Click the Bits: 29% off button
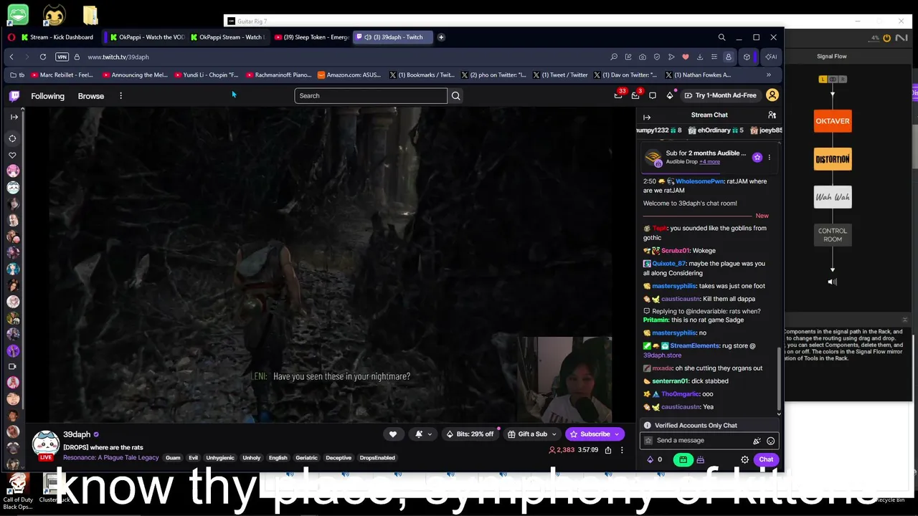 [x=469, y=434]
